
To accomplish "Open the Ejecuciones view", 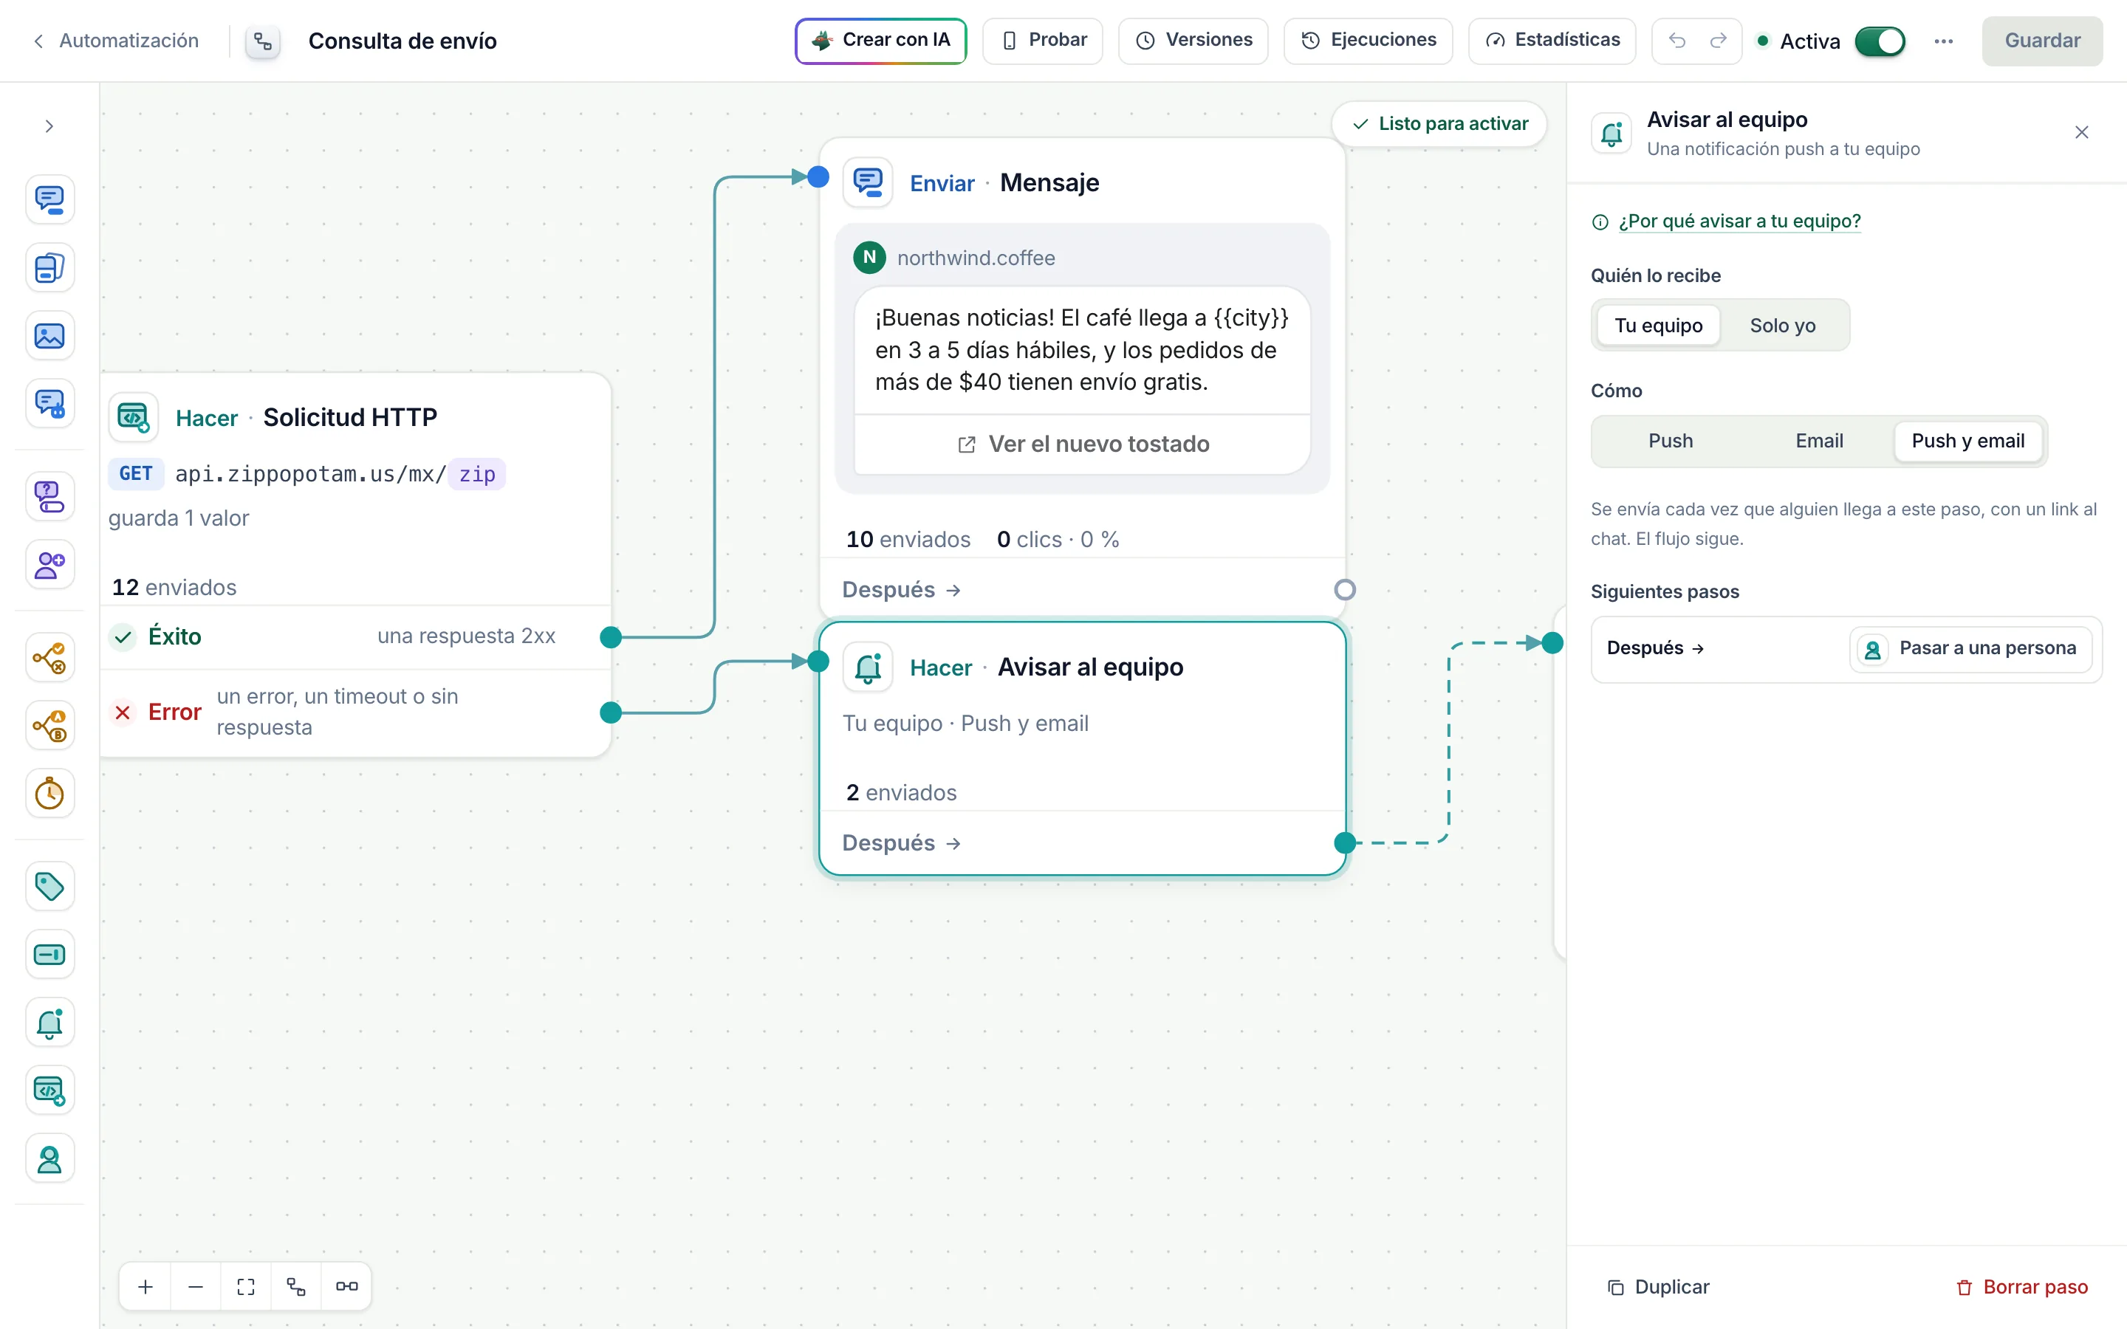I will click(x=1368, y=41).
